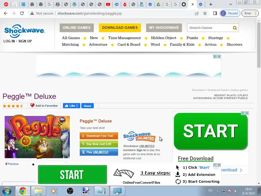Click the volume speaker tray icon

236,191
